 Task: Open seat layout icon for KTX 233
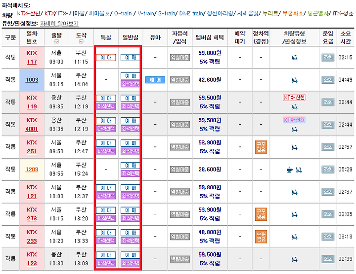[295, 237]
